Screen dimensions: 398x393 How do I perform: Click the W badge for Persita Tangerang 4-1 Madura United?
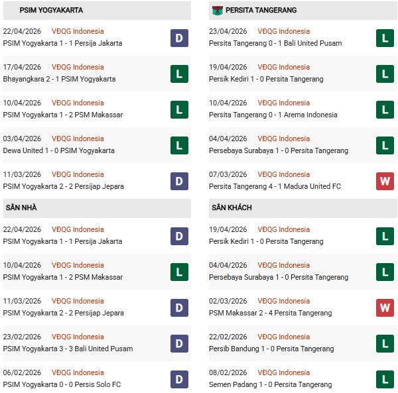click(385, 181)
